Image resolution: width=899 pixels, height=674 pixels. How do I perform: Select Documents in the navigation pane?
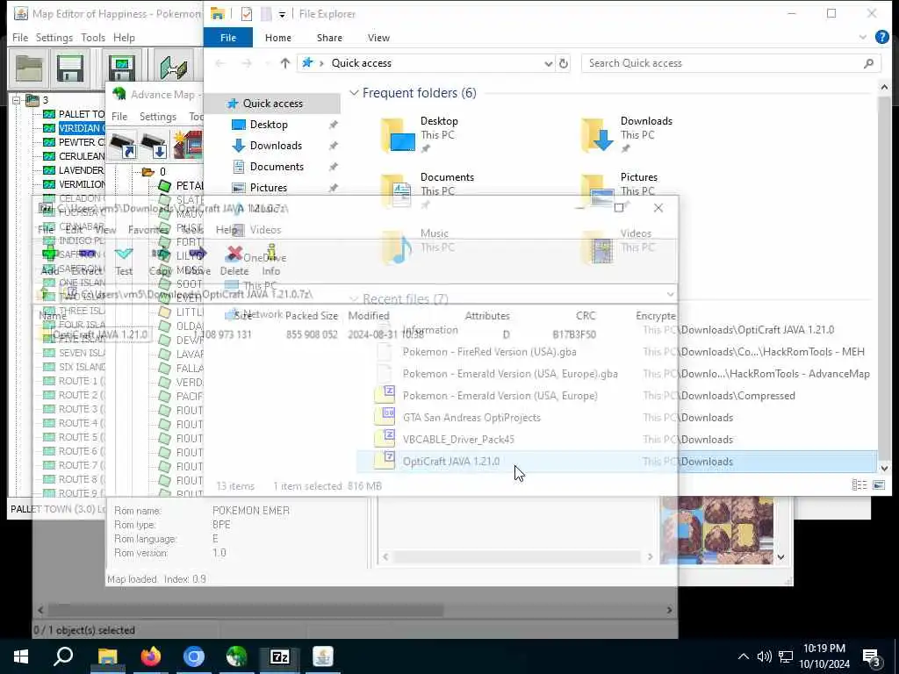[x=277, y=167]
